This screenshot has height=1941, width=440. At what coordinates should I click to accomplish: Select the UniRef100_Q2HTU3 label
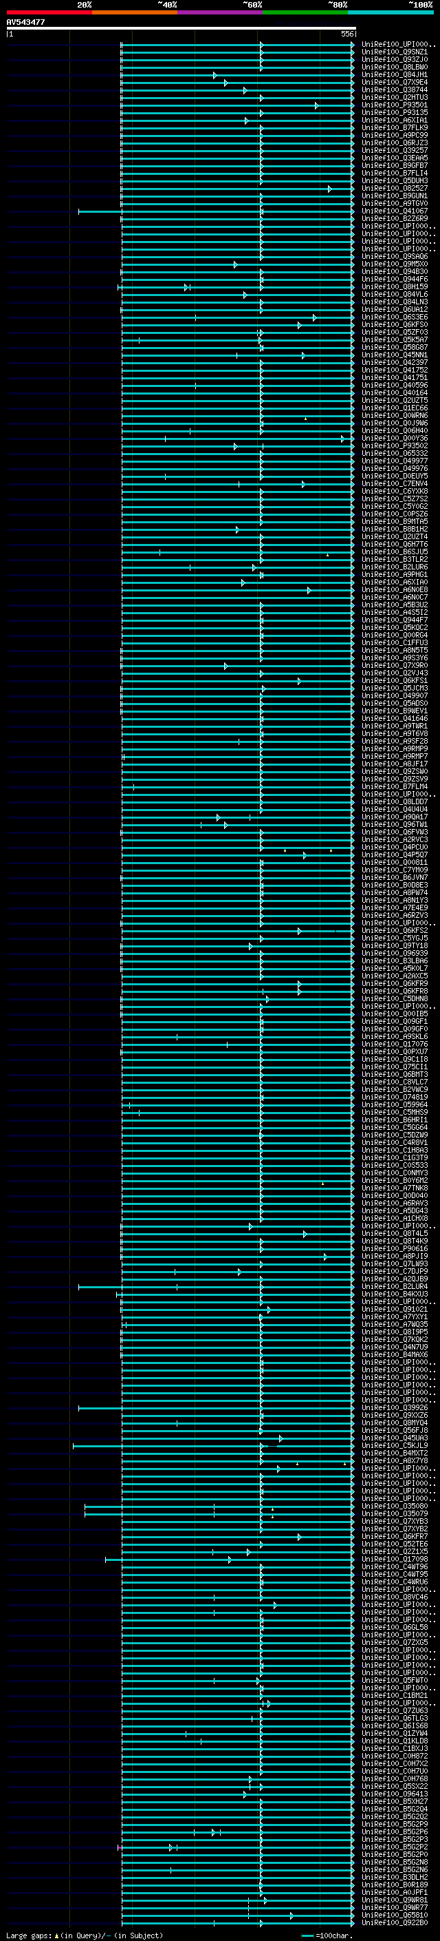coord(395,97)
